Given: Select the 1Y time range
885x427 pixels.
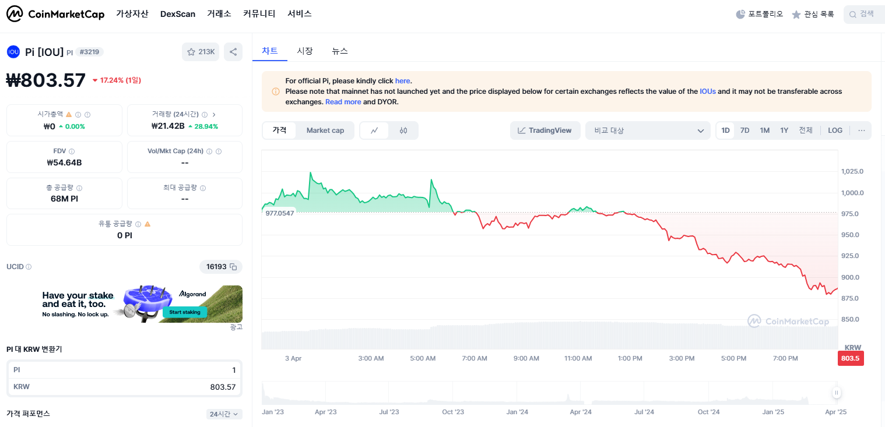Looking at the screenshot, I should (x=784, y=130).
